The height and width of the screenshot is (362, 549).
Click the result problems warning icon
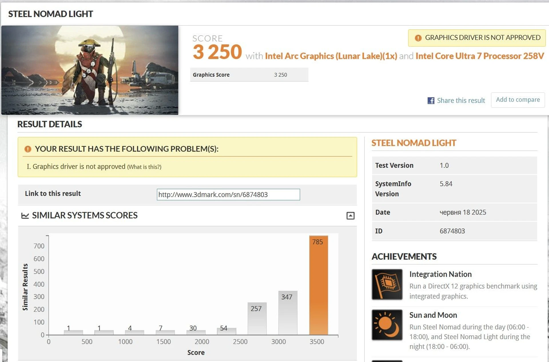(28, 149)
